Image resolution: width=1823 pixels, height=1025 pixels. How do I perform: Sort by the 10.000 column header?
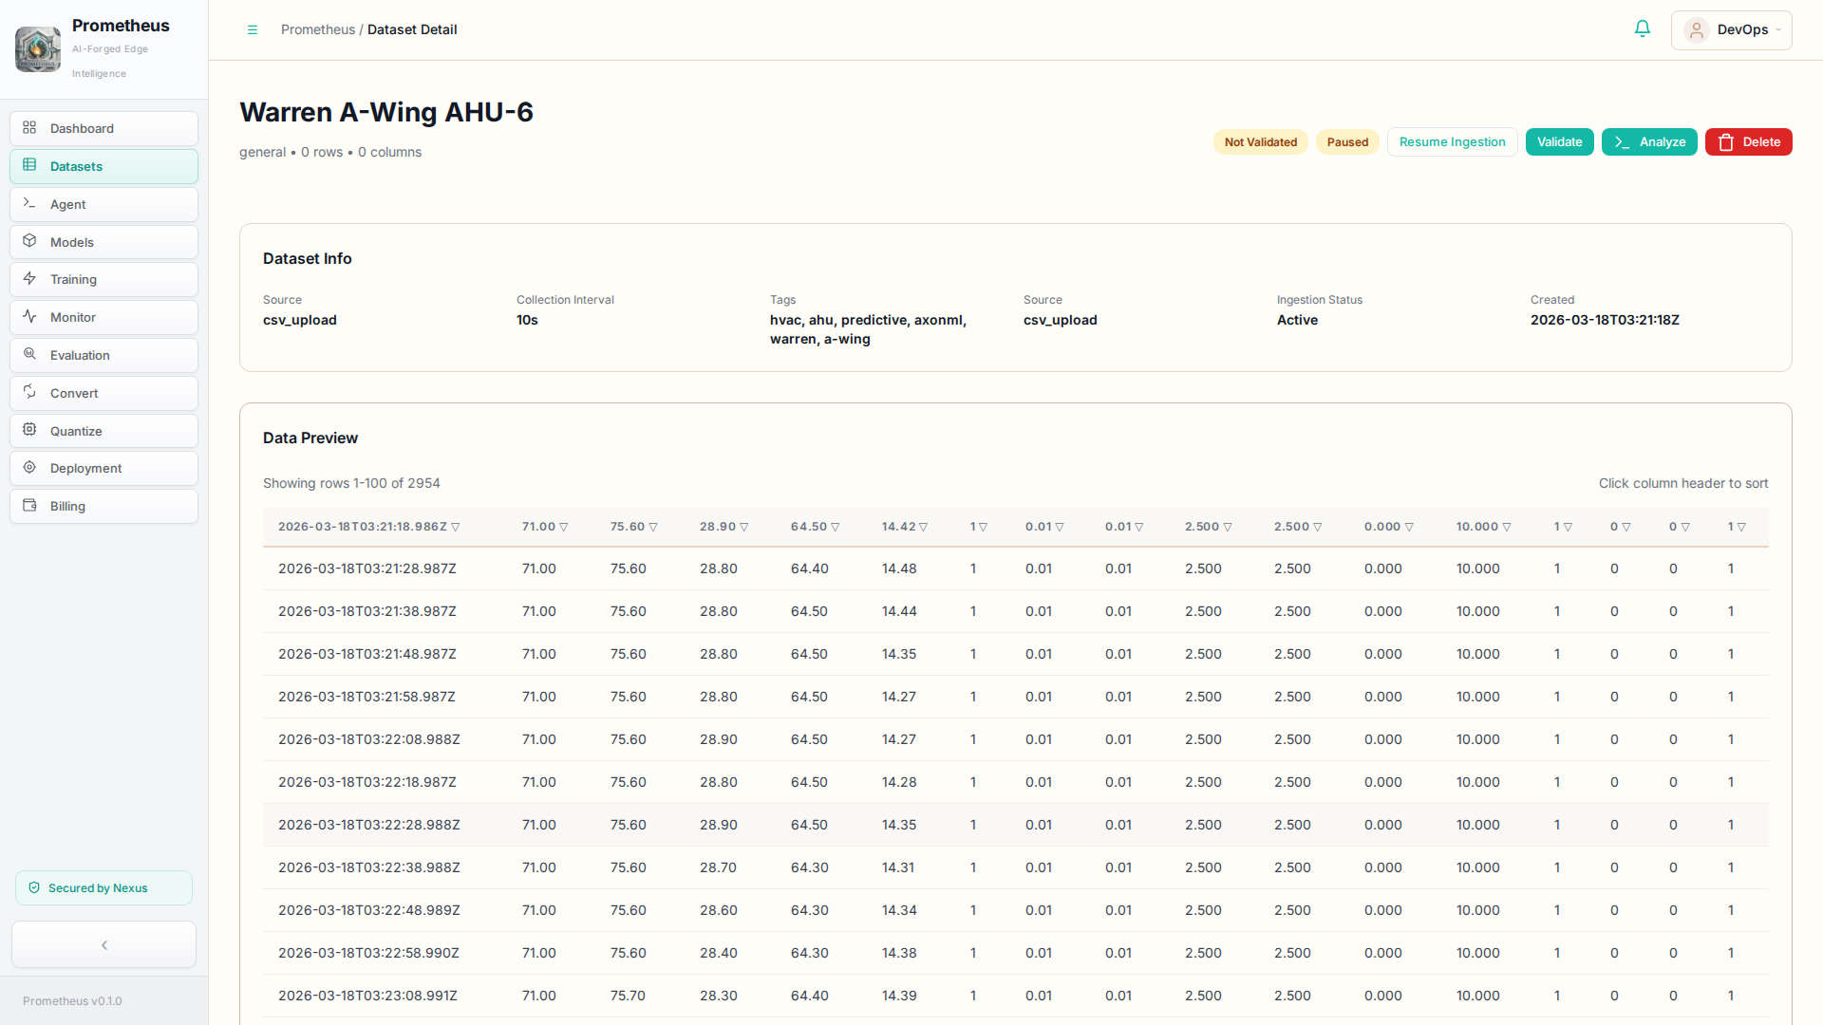click(1483, 527)
